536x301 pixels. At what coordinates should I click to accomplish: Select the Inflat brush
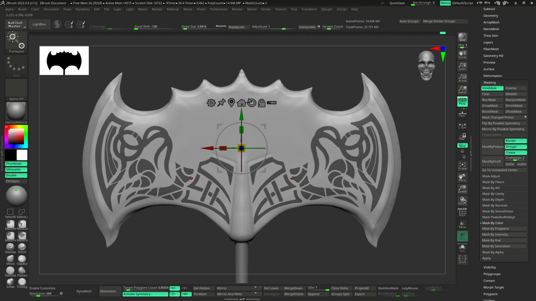pos(10,283)
